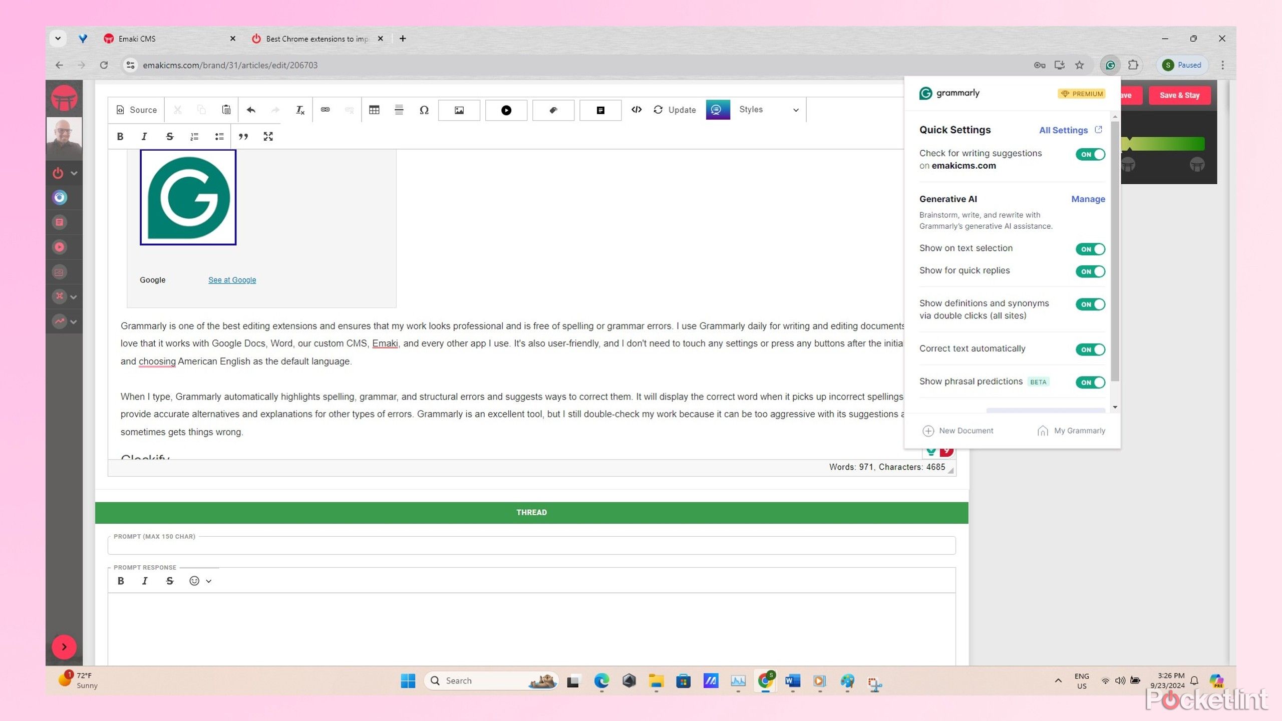Click the Grammarly panel scrollbar

[1115, 250]
